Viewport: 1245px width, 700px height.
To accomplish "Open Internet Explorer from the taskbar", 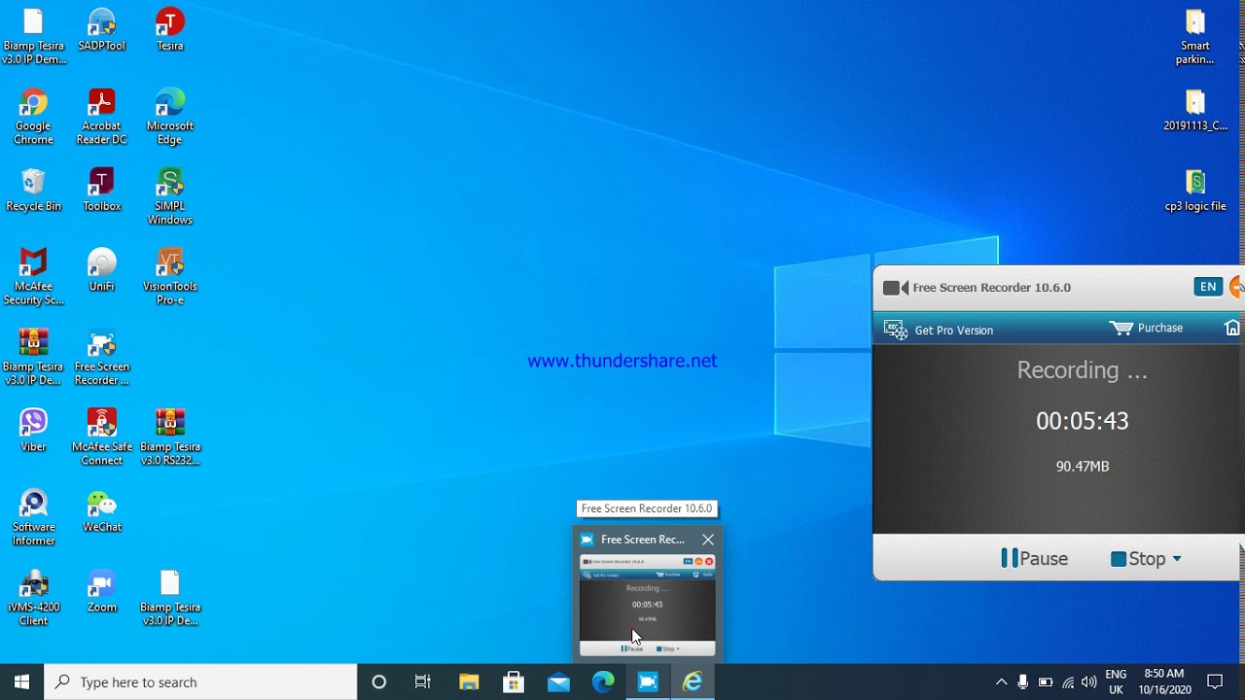I will pos(693,682).
